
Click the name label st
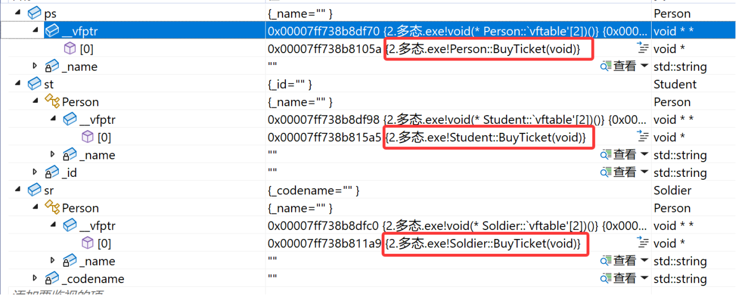(x=49, y=84)
